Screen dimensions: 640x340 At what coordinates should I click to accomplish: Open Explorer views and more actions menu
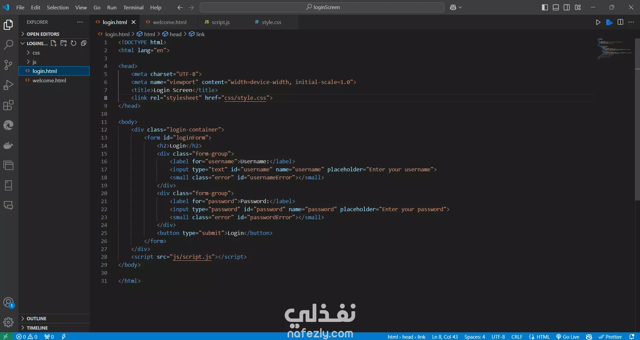pos(80,22)
